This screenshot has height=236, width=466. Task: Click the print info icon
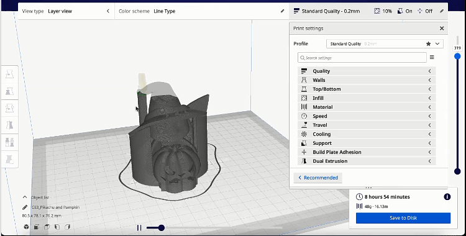tap(447, 197)
